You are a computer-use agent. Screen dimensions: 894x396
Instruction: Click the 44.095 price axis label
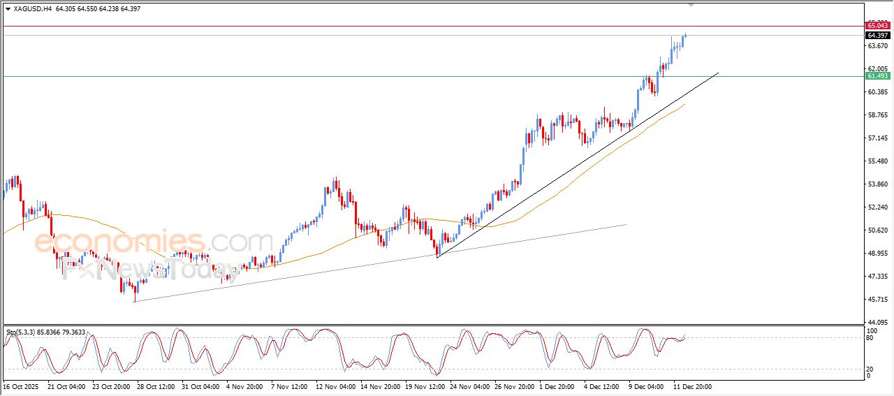(877, 322)
